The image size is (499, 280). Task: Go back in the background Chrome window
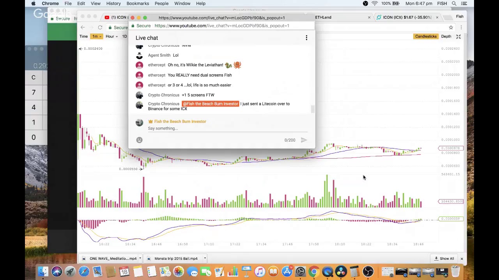pos(83,27)
